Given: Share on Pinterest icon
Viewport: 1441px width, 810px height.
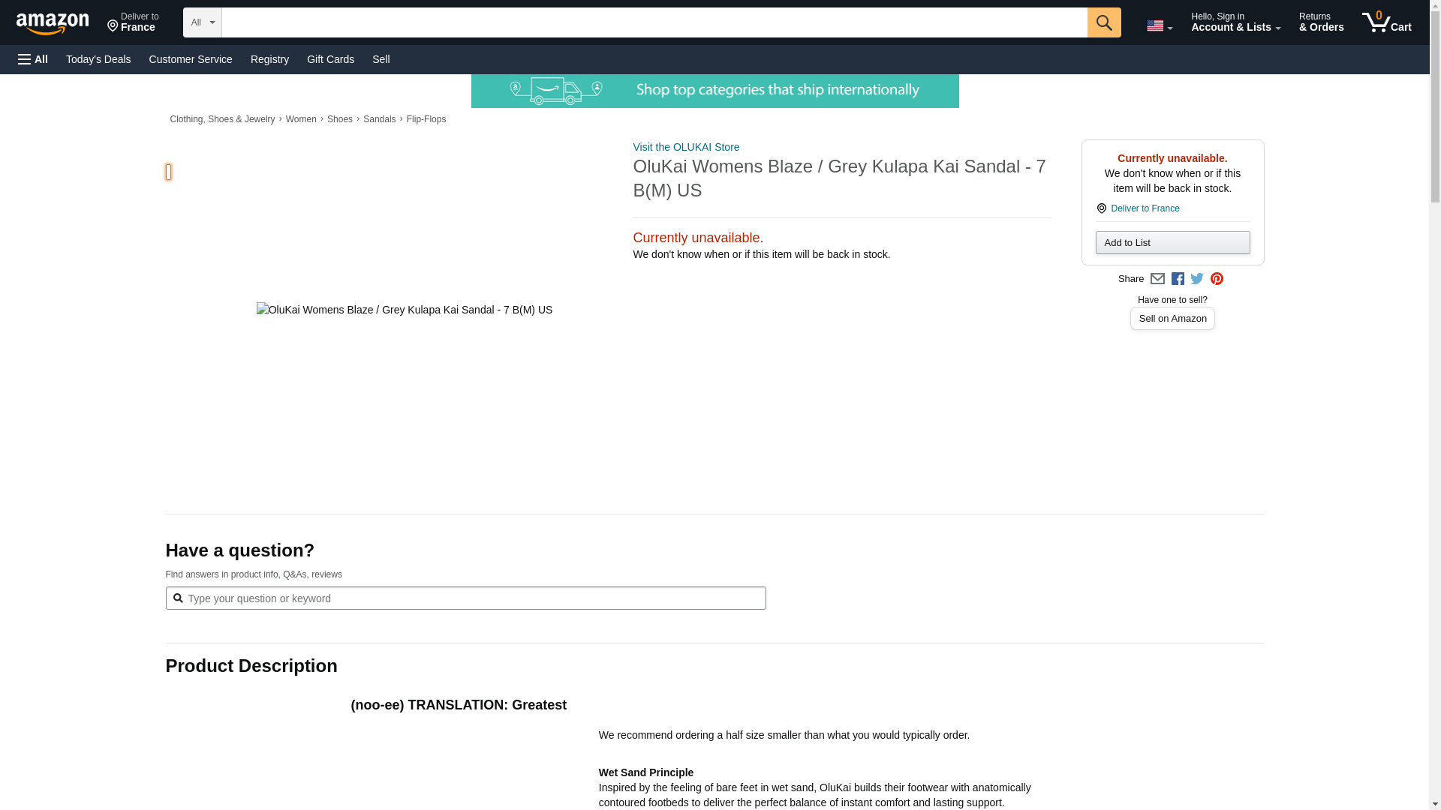Looking at the screenshot, I should pyautogui.click(x=1217, y=279).
